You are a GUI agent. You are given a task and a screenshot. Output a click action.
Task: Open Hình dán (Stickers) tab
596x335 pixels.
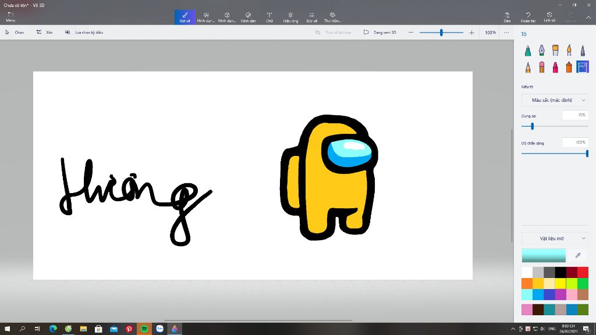pyautogui.click(x=248, y=17)
